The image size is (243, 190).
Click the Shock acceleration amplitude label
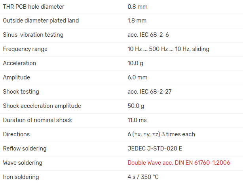click(42, 106)
